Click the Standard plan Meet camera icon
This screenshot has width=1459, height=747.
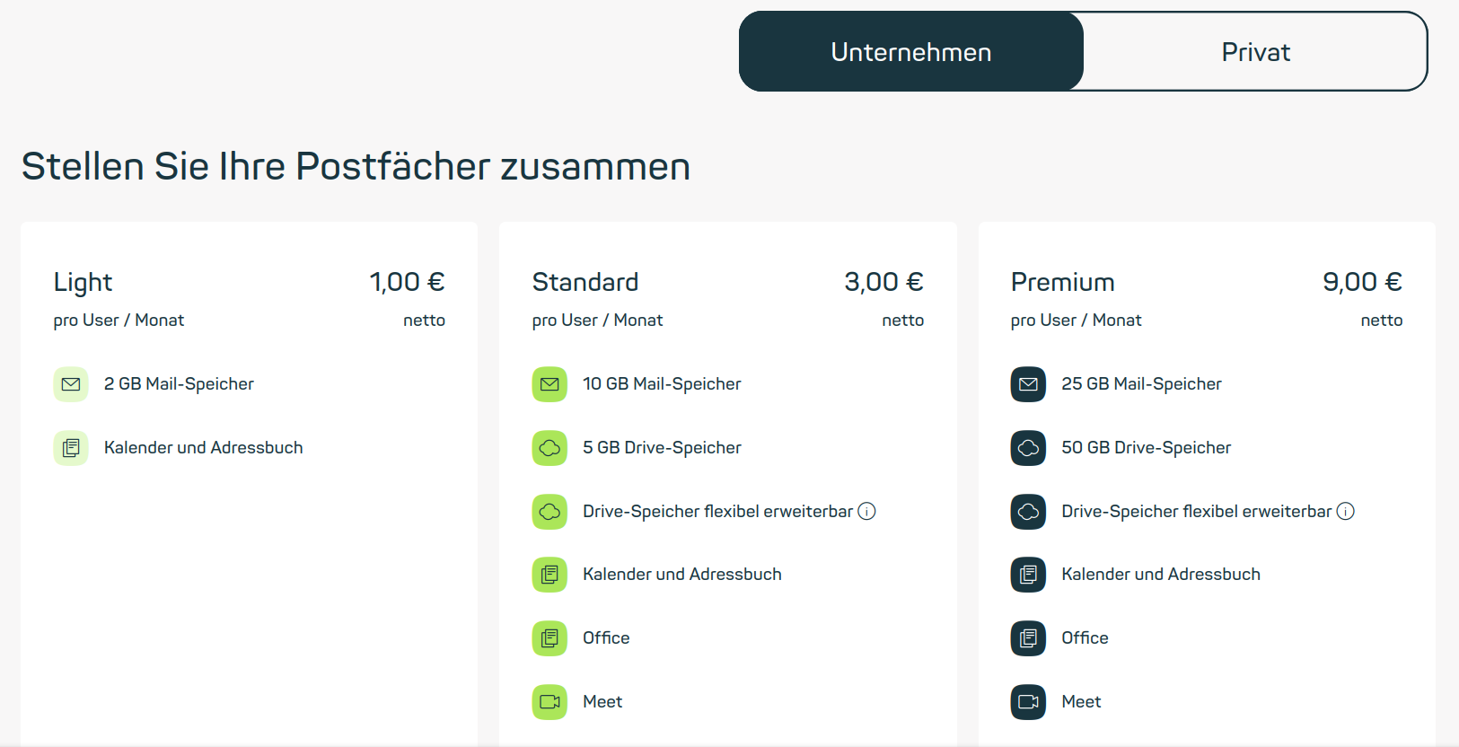coord(549,702)
